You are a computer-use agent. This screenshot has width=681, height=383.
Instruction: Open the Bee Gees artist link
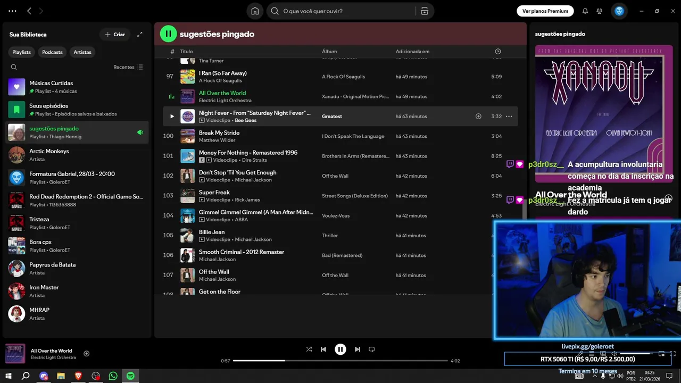tap(245, 120)
